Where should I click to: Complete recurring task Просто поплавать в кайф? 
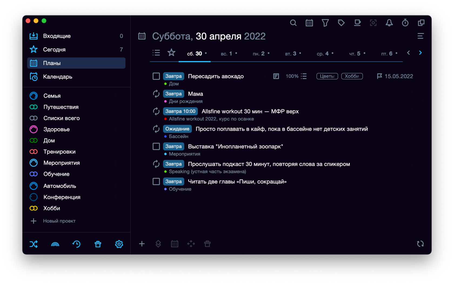coord(156,129)
